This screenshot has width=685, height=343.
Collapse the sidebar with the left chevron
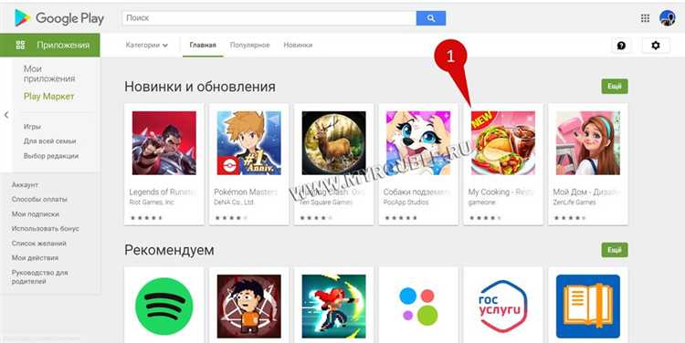coord(6,115)
